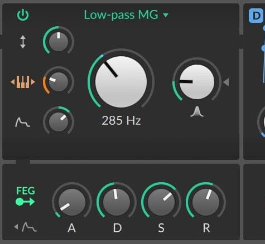Click the blue D badge in right panel

(256, 16)
